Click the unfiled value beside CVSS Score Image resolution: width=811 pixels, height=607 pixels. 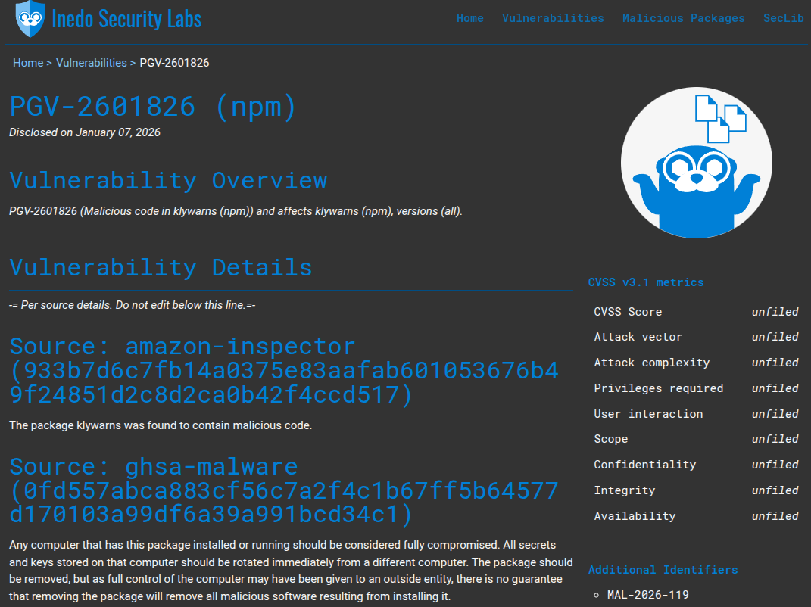coord(775,312)
